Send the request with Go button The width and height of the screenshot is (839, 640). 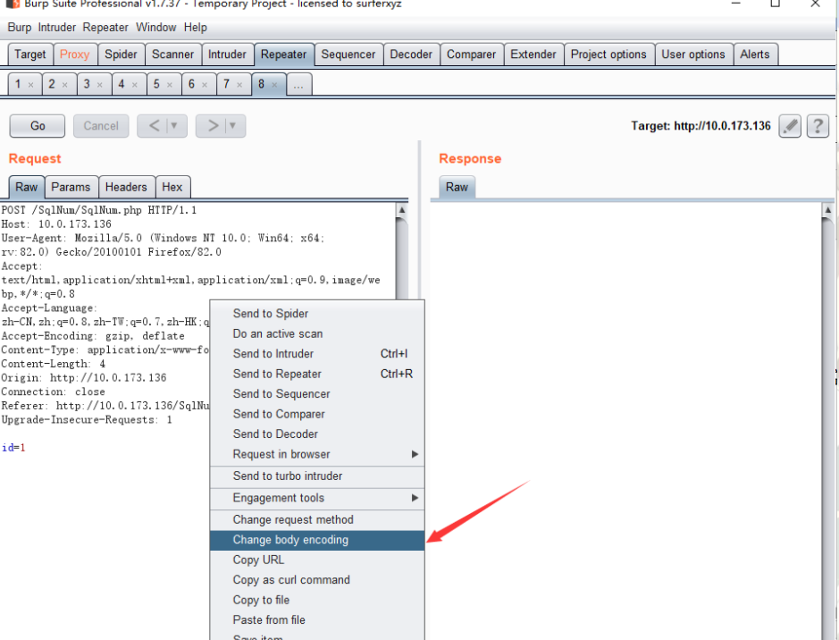point(38,126)
